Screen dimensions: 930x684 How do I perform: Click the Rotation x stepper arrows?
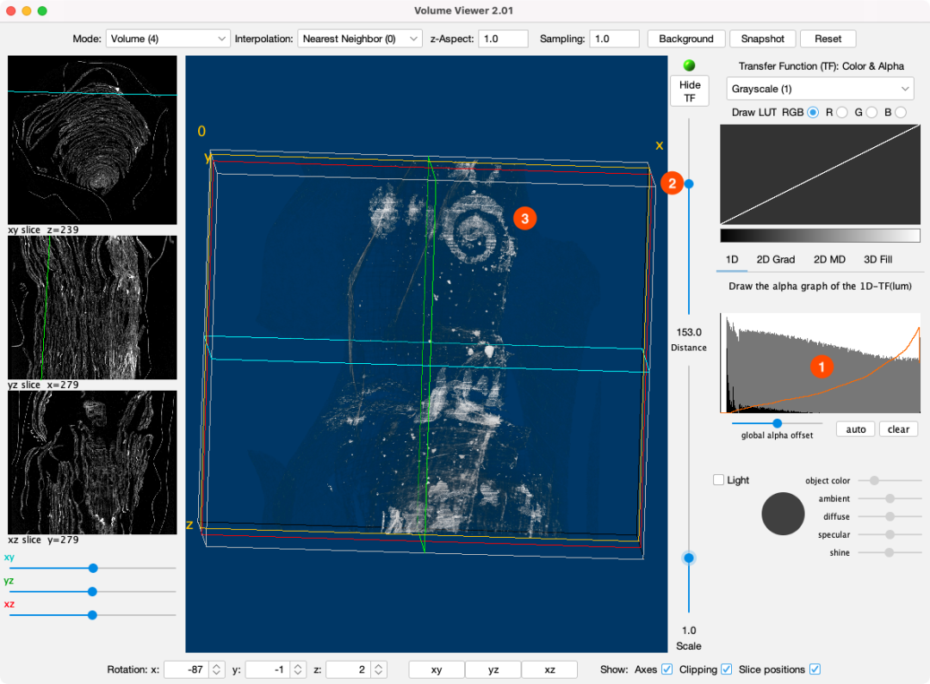tap(217, 669)
